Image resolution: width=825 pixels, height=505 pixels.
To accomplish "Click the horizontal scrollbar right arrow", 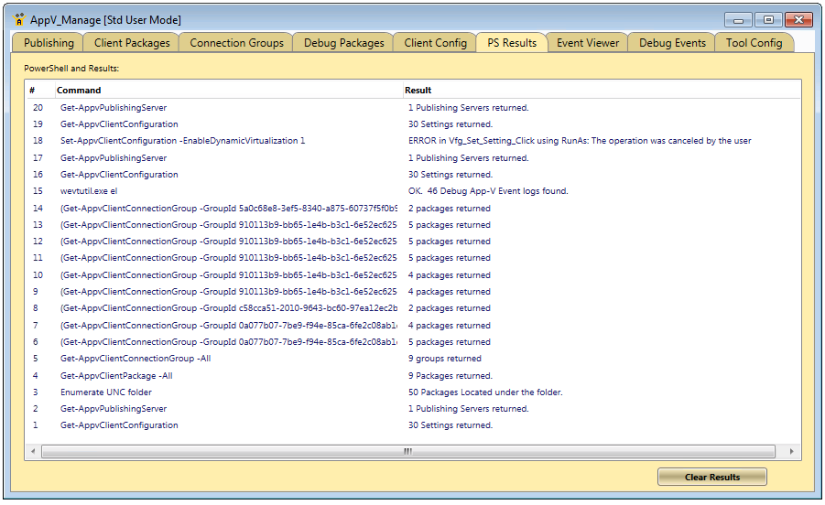I will 791,451.
